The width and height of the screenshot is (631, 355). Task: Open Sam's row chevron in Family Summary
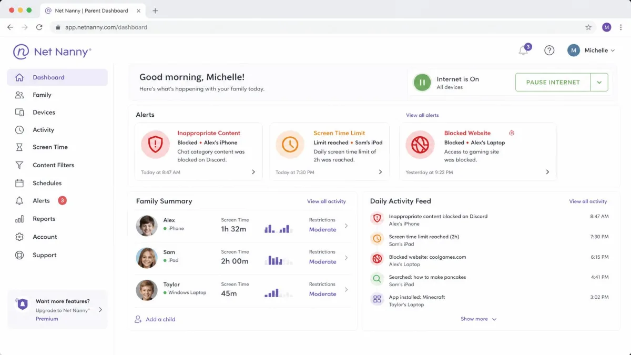(346, 258)
